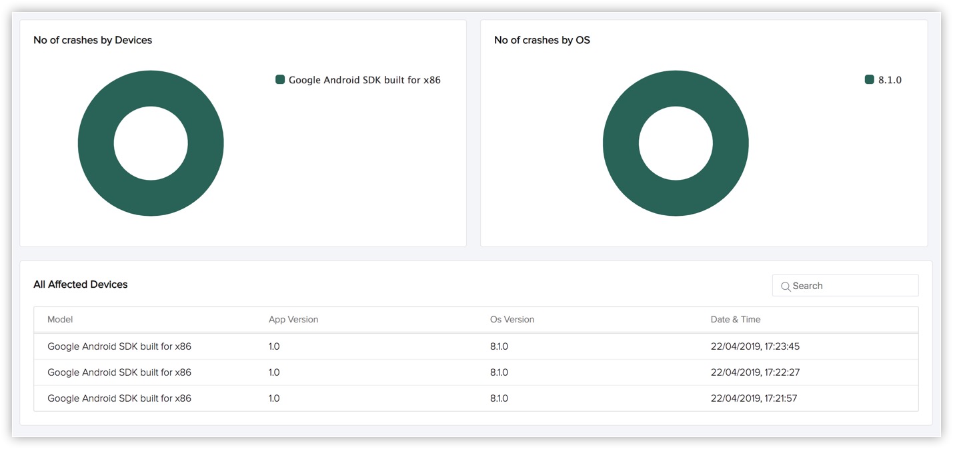Viewport: 953px width, 449px height.
Task: Toggle the Google Android SDK legend swatch
Action: 280,80
